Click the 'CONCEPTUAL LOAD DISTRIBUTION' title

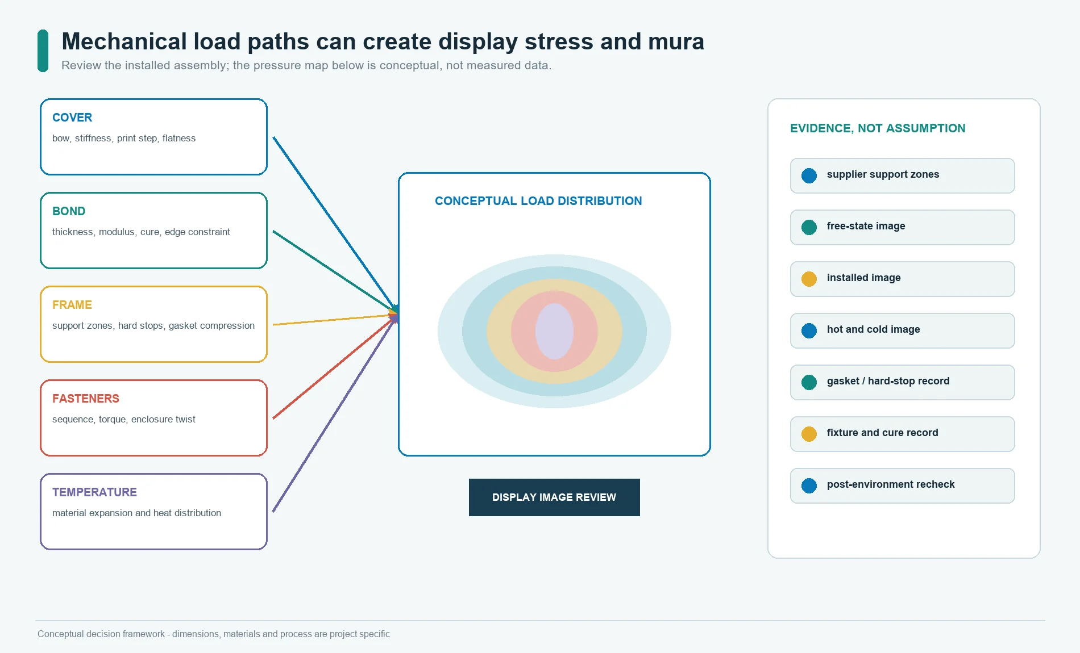pos(538,201)
